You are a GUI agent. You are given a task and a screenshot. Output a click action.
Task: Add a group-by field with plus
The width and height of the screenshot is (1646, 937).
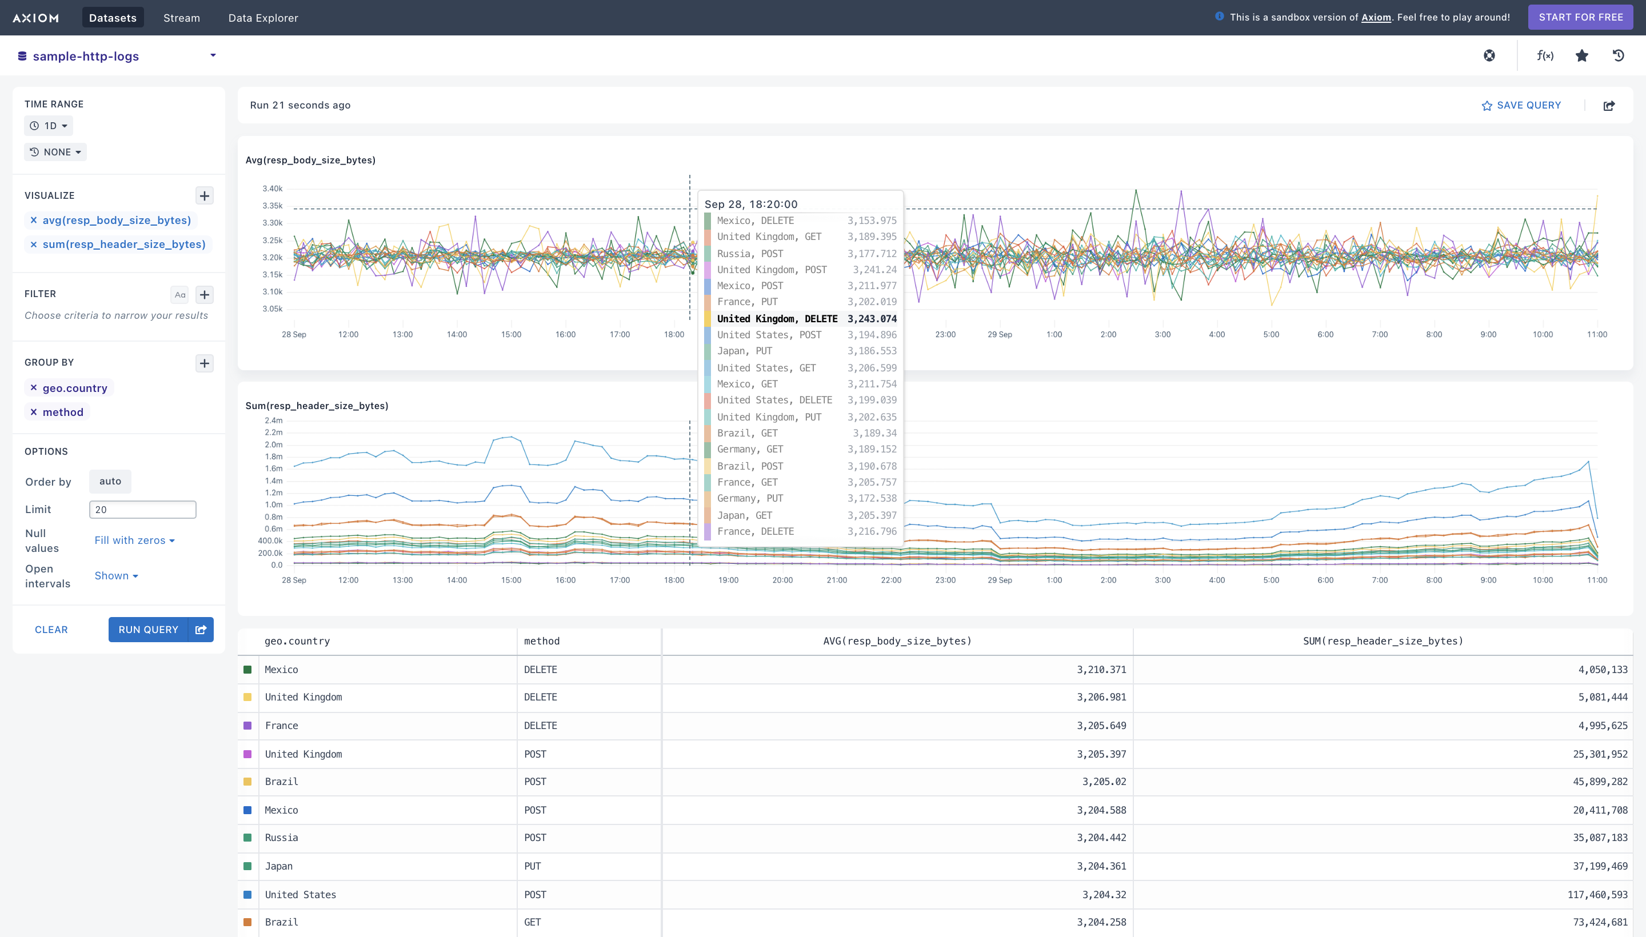click(204, 363)
